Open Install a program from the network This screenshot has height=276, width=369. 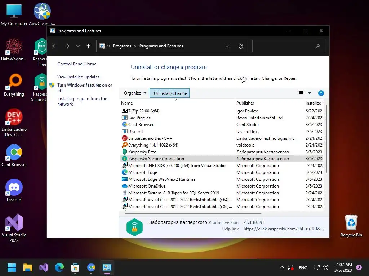point(82,101)
